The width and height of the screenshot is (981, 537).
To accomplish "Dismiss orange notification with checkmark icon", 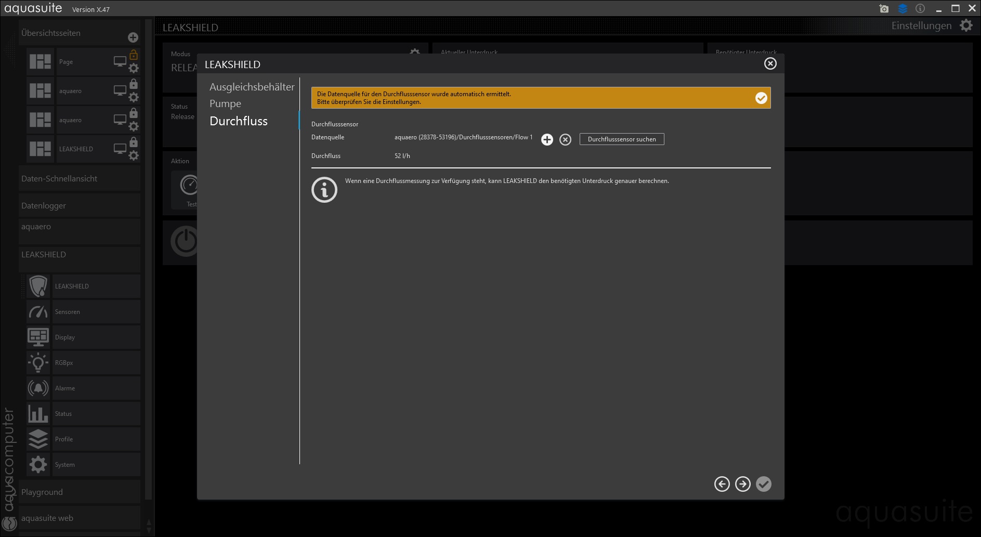I will 761,98.
